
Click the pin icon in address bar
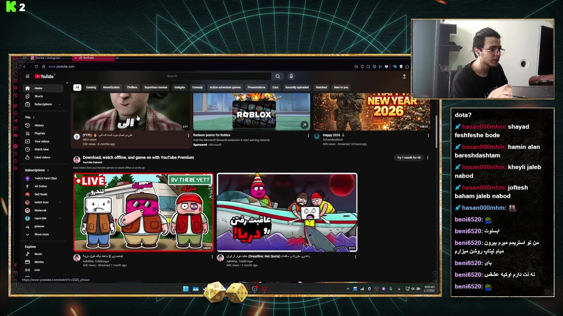pyautogui.click(x=362, y=67)
